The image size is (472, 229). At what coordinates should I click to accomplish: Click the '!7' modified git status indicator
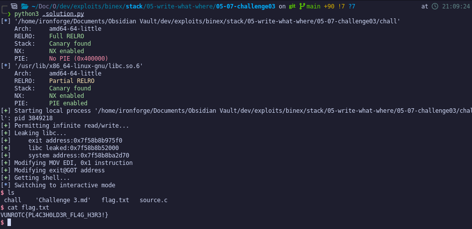(341, 6)
